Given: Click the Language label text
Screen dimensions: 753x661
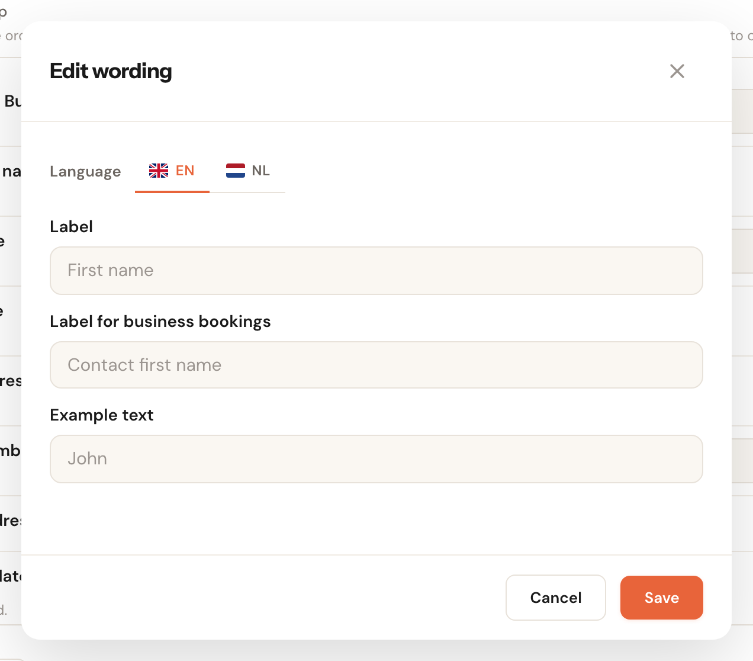Looking at the screenshot, I should [85, 172].
